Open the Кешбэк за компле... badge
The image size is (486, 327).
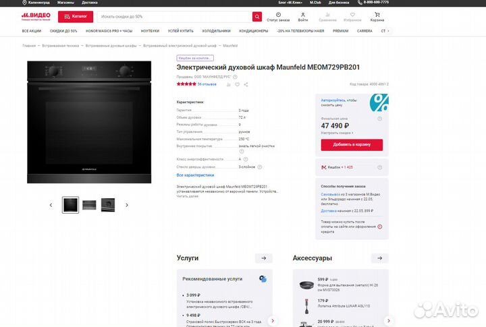[x=195, y=58]
